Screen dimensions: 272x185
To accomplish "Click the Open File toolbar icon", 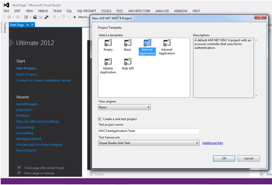I will click(x=35, y=17).
